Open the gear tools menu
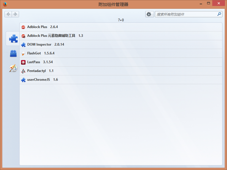The height and width of the screenshot is (170, 227). pyautogui.click(x=150, y=14)
